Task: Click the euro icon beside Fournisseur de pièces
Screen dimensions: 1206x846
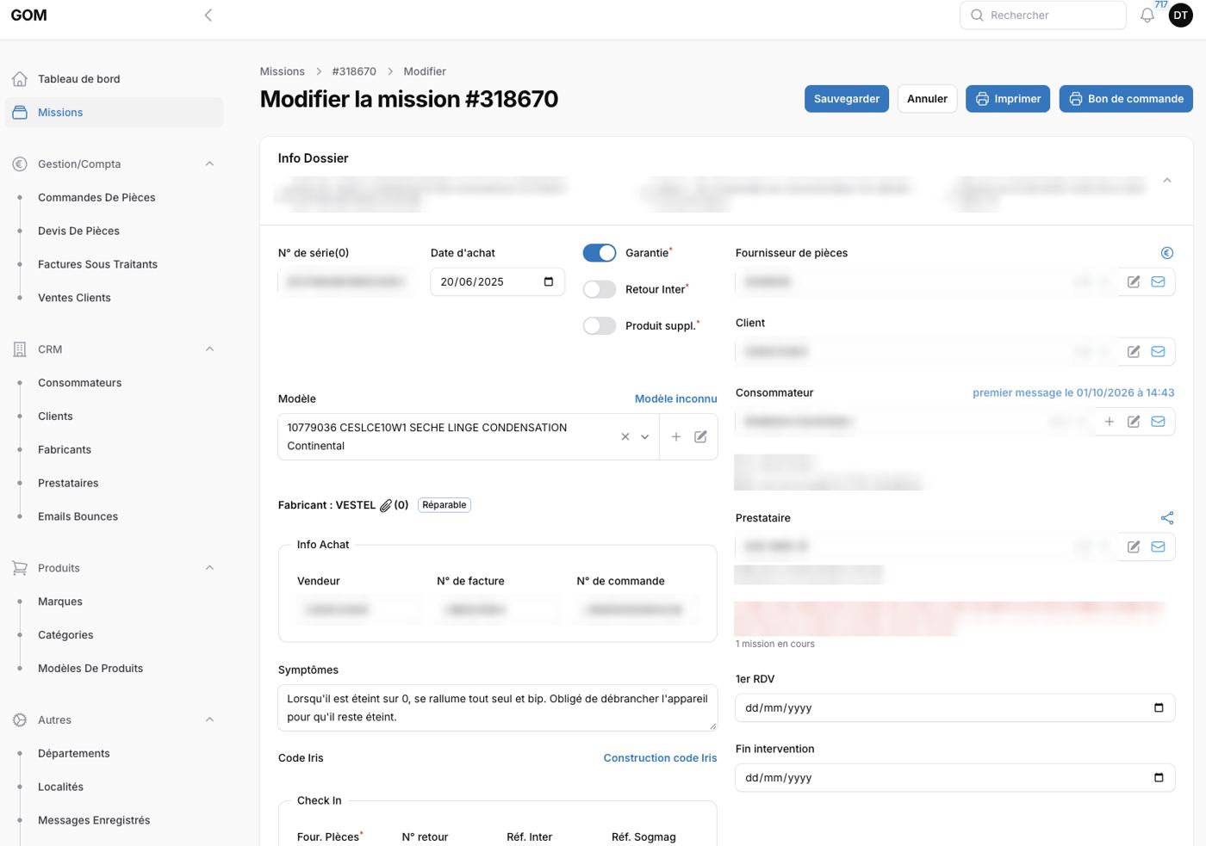Action: (1167, 253)
